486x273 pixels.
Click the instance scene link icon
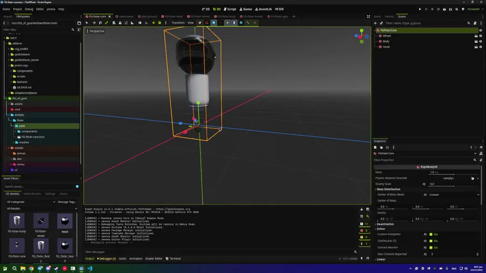381,23
